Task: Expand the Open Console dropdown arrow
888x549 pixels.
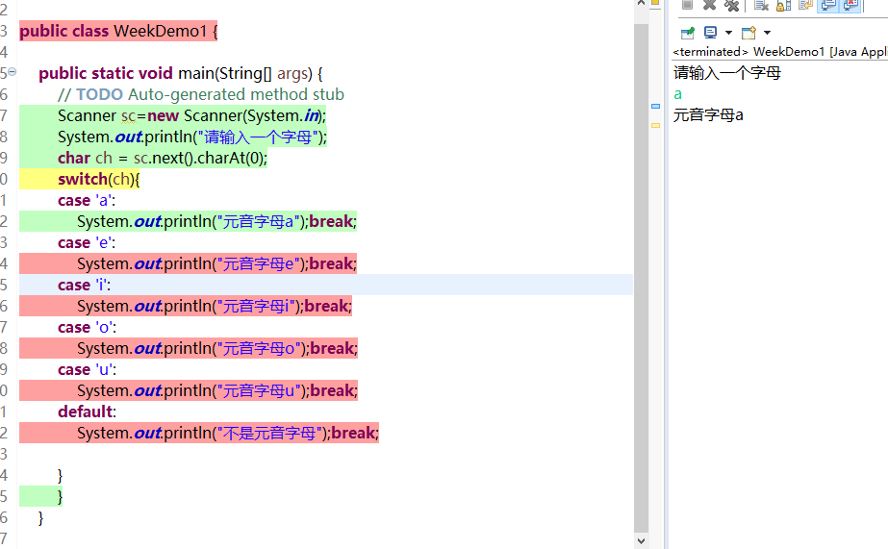Action: click(768, 33)
